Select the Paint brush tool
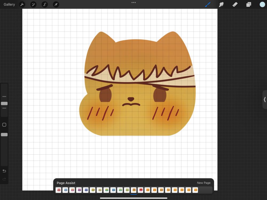 pos(207,5)
